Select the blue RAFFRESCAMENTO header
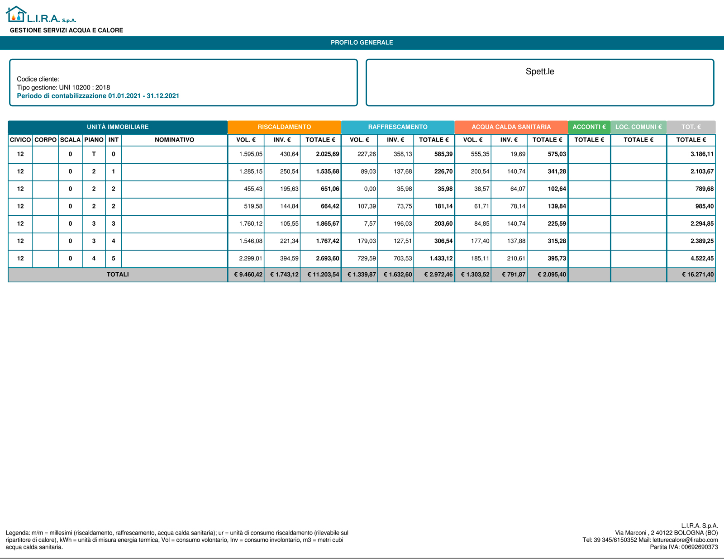Image resolution: width=724 pixels, height=559 pixels. click(x=397, y=127)
